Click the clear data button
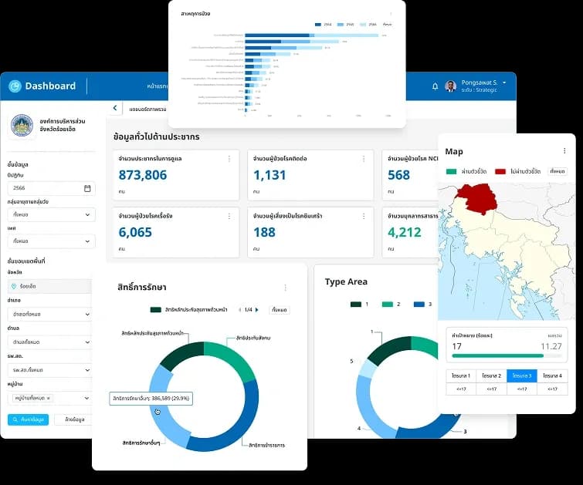The image size is (583, 485). pyautogui.click(x=73, y=419)
